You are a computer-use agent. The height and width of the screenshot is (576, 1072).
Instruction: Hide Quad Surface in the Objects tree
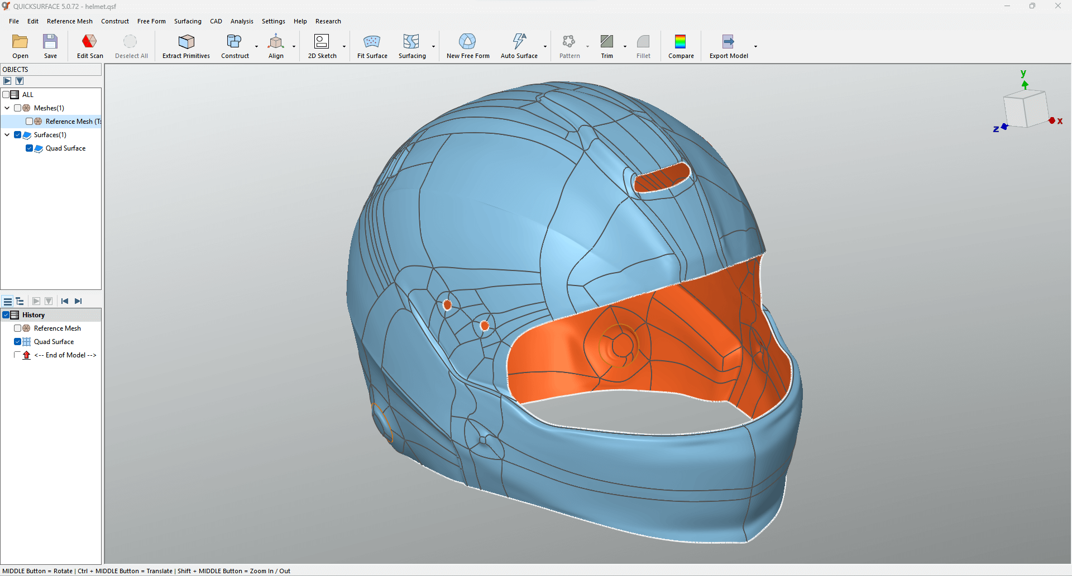30,148
